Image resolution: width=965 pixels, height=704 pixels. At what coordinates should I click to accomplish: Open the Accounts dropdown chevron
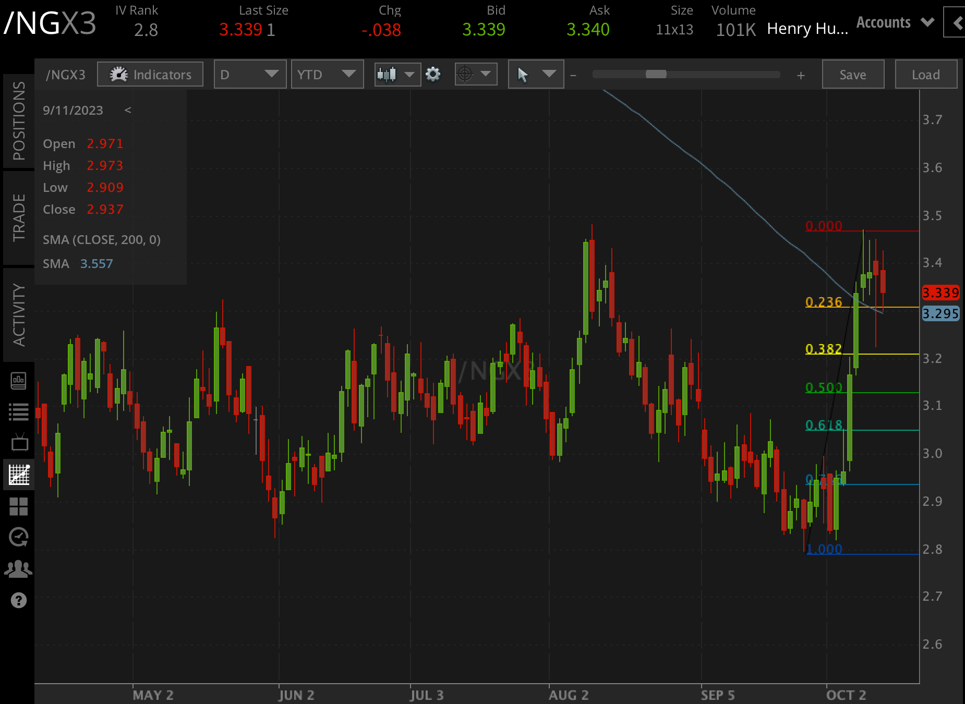927,22
